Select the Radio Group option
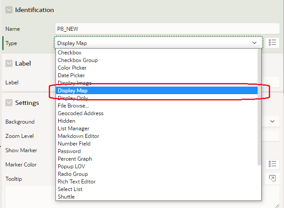Image resolution: width=284 pixels, height=208 pixels. 72,174
